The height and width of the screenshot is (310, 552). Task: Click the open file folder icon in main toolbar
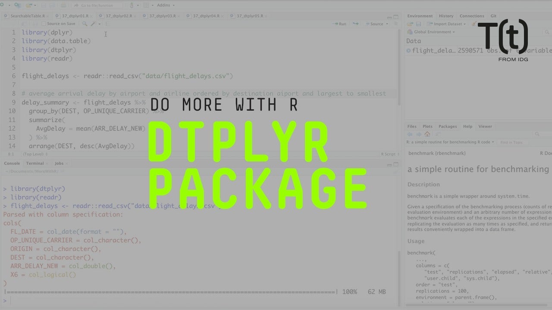tap(29, 5)
